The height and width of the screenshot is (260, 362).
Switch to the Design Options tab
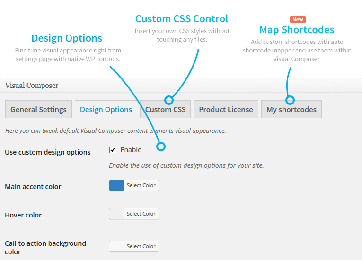pos(106,109)
